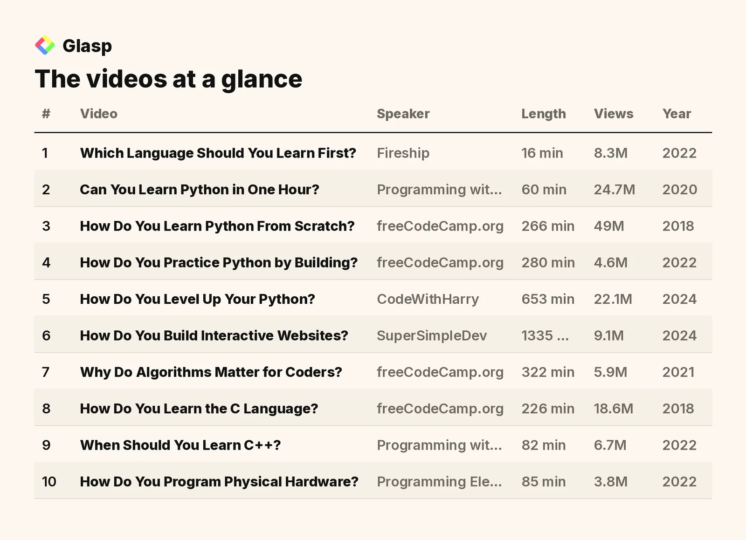Click the '6.7M' views value

click(x=610, y=445)
